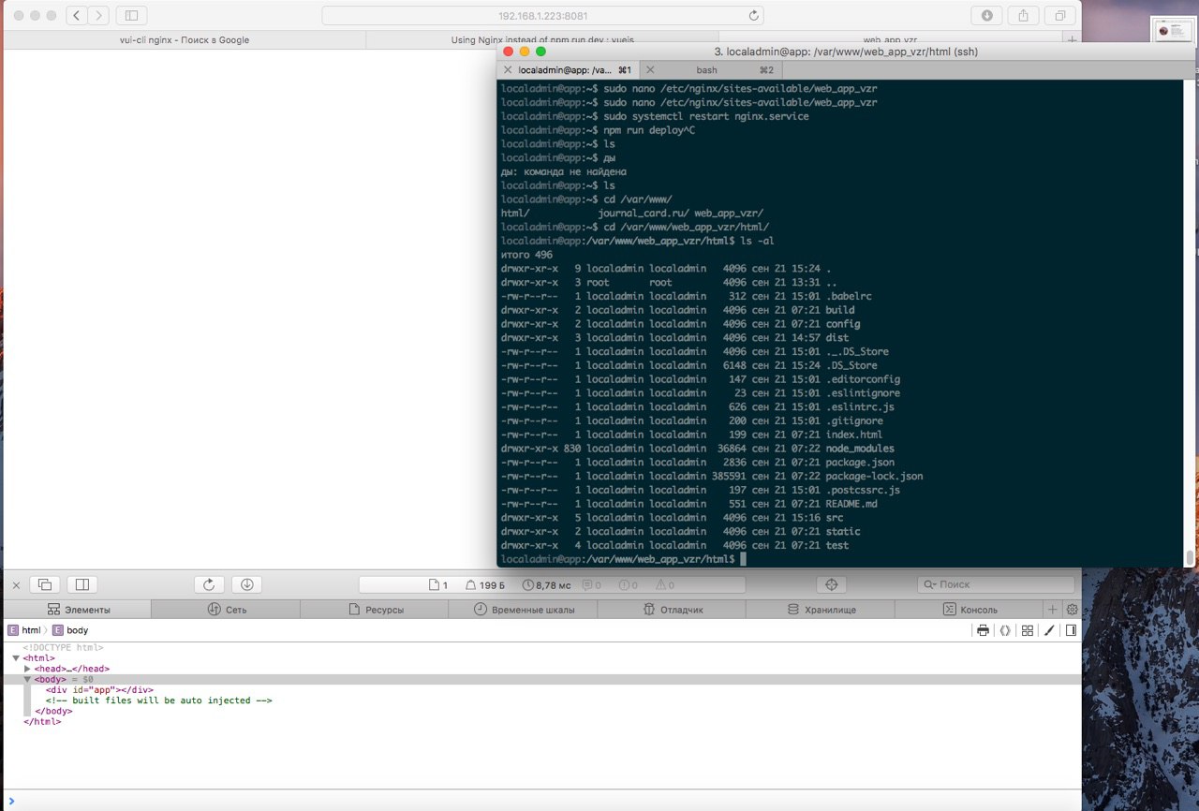This screenshot has width=1199, height=811.
Task: Select the 'built files will be auto injected' comment
Action: click(158, 700)
